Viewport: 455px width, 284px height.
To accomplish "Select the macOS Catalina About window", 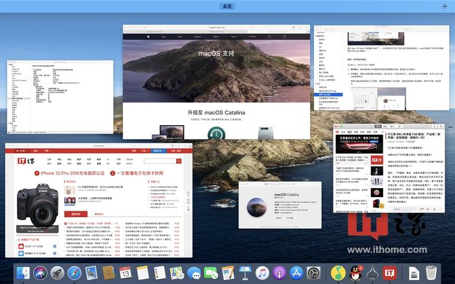I will click(x=280, y=205).
